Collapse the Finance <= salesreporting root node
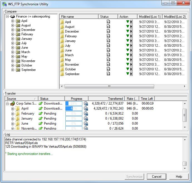192x183 pixels. tap(8, 17)
